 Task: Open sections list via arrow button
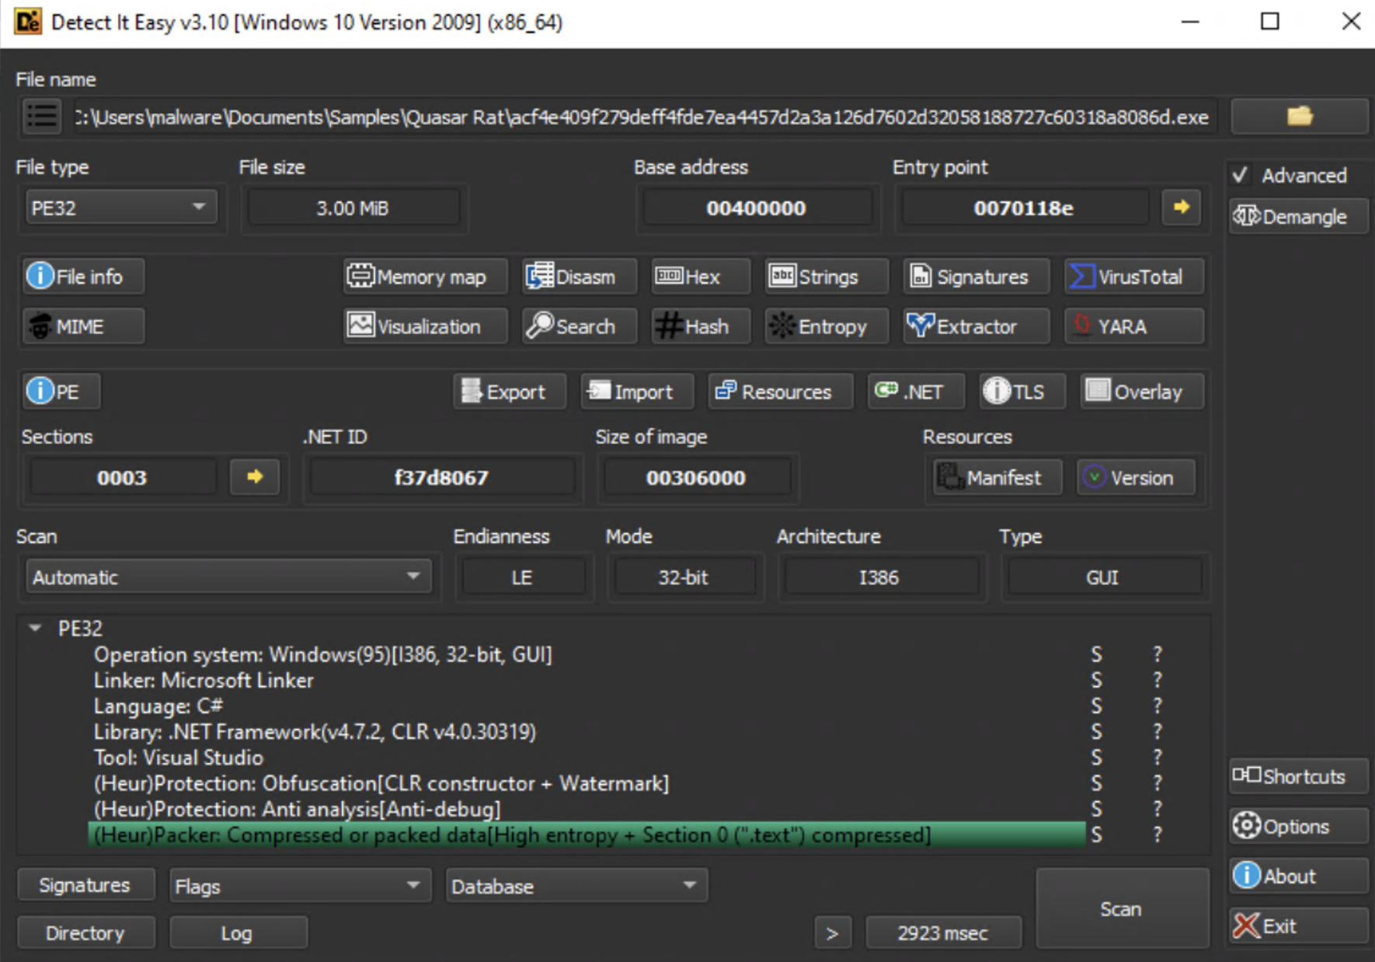255,476
